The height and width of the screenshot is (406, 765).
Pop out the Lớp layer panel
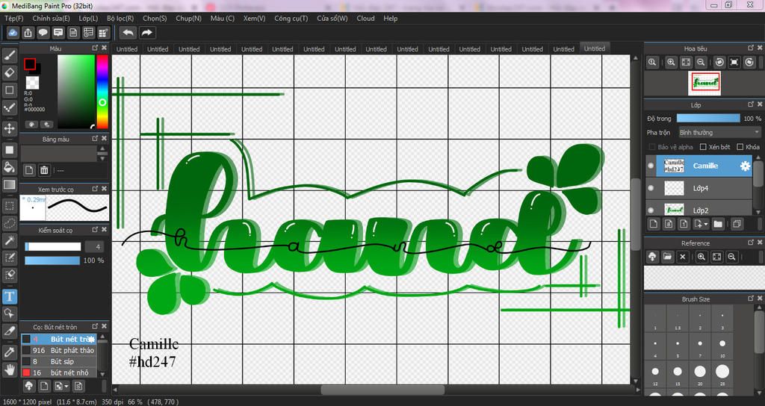(x=751, y=104)
